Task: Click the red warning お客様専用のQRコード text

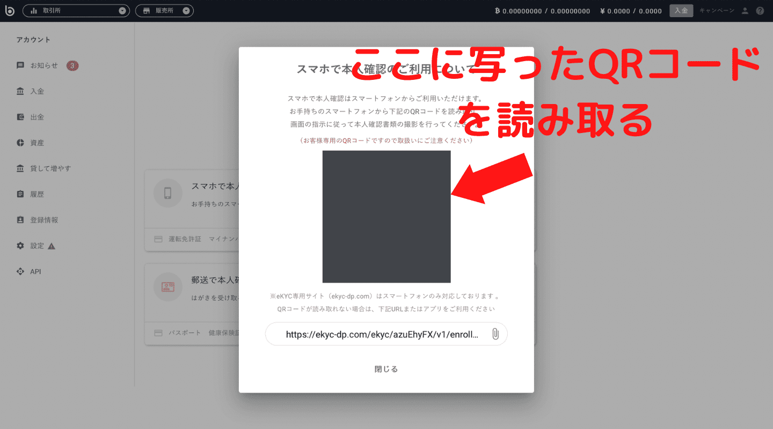Action: tap(386, 141)
